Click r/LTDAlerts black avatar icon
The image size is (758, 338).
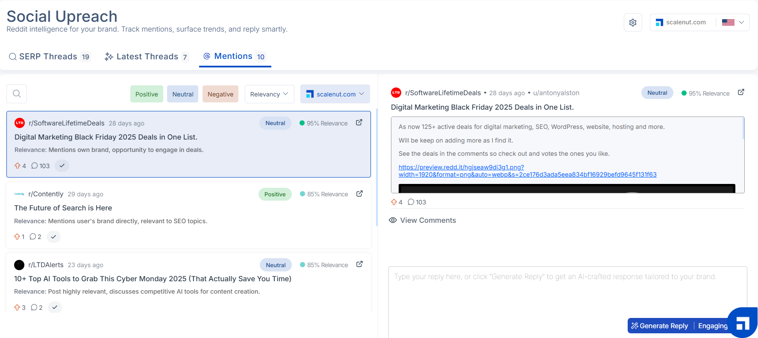(x=19, y=265)
